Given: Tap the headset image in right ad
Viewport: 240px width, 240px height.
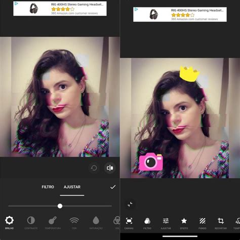Looking at the screenshot, I should click(x=154, y=14).
